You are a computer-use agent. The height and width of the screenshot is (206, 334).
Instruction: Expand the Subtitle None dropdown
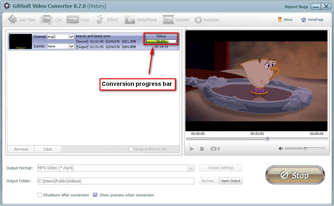coord(71,46)
